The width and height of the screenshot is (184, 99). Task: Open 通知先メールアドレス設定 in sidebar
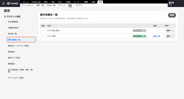click(18, 46)
